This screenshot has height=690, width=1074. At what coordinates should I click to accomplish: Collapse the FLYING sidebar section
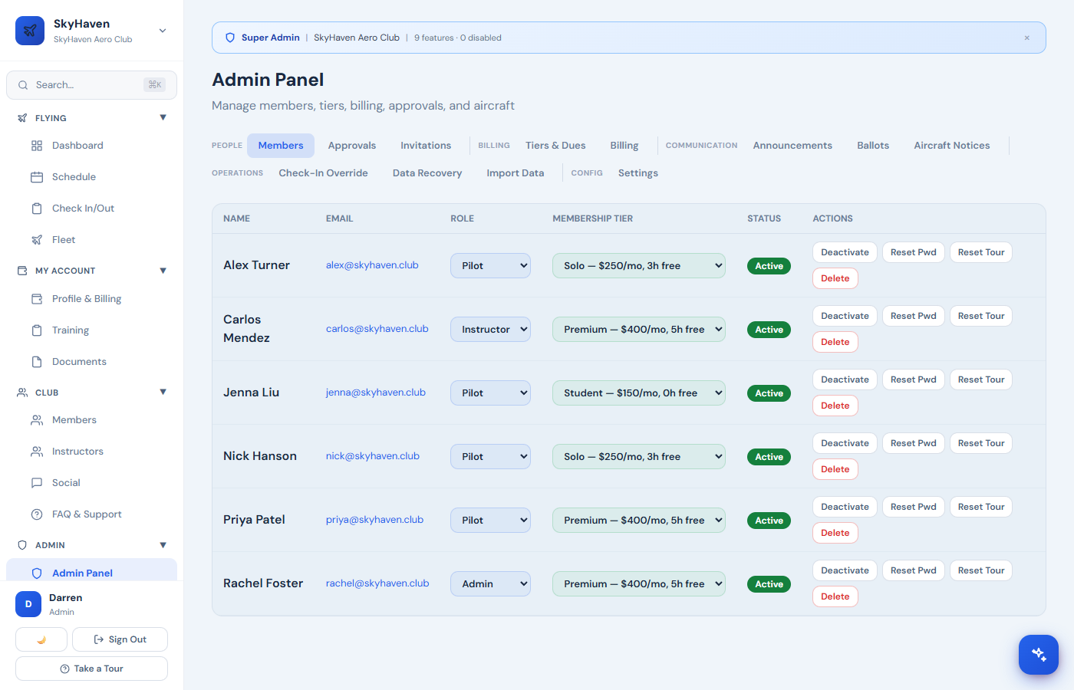click(163, 117)
